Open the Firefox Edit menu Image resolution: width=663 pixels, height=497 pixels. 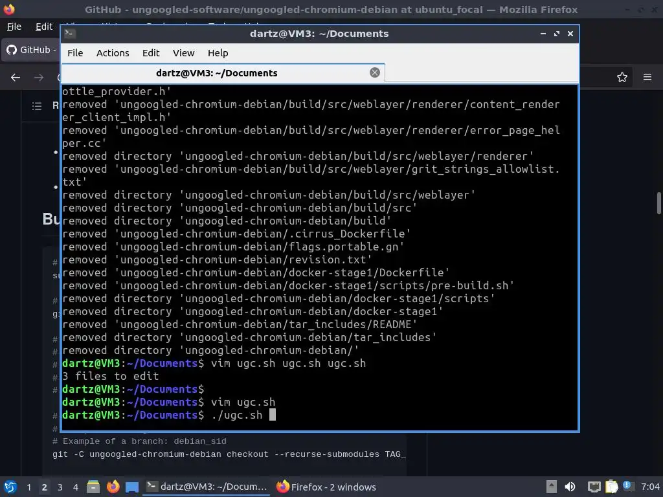[44, 27]
